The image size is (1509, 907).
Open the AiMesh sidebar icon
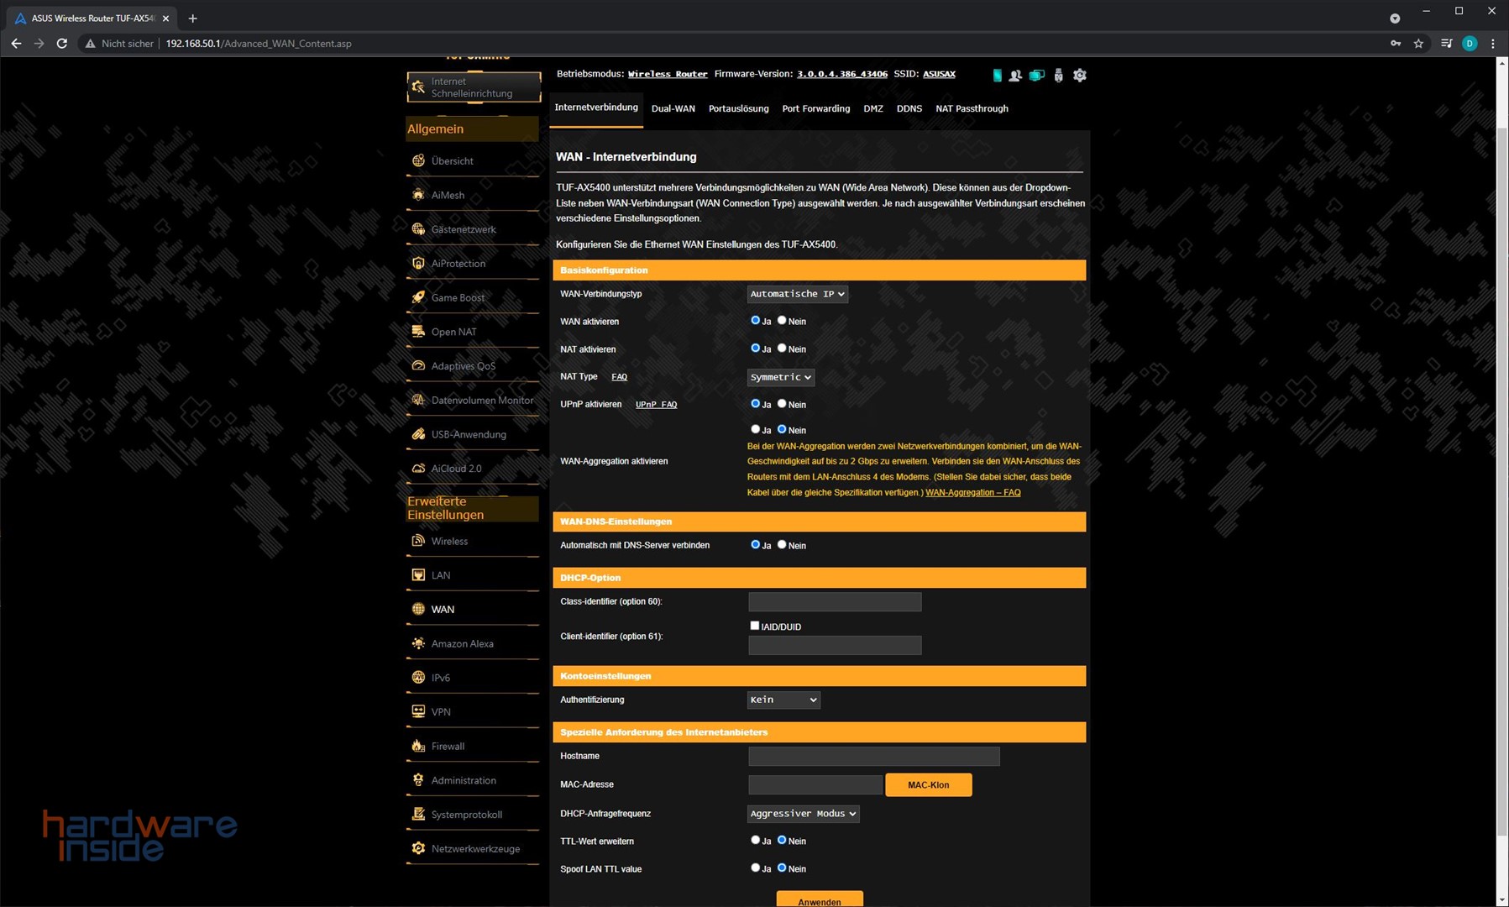tap(418, 195)
